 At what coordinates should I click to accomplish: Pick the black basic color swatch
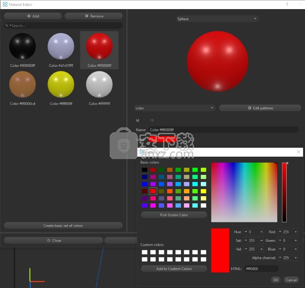click(x=145, y=170)
